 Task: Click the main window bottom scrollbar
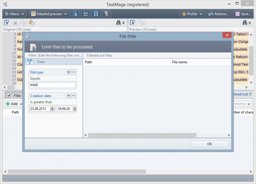77,172
